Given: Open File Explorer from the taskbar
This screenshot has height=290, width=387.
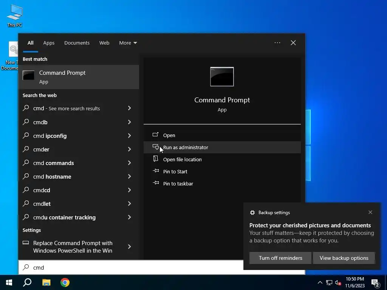Looking at the screenshot, I should (46, 282).
